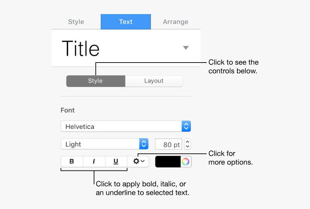Screen dimensions: 310x209
Task: Decrease font size with the down stepper arrow
Action: coord(187,147)
